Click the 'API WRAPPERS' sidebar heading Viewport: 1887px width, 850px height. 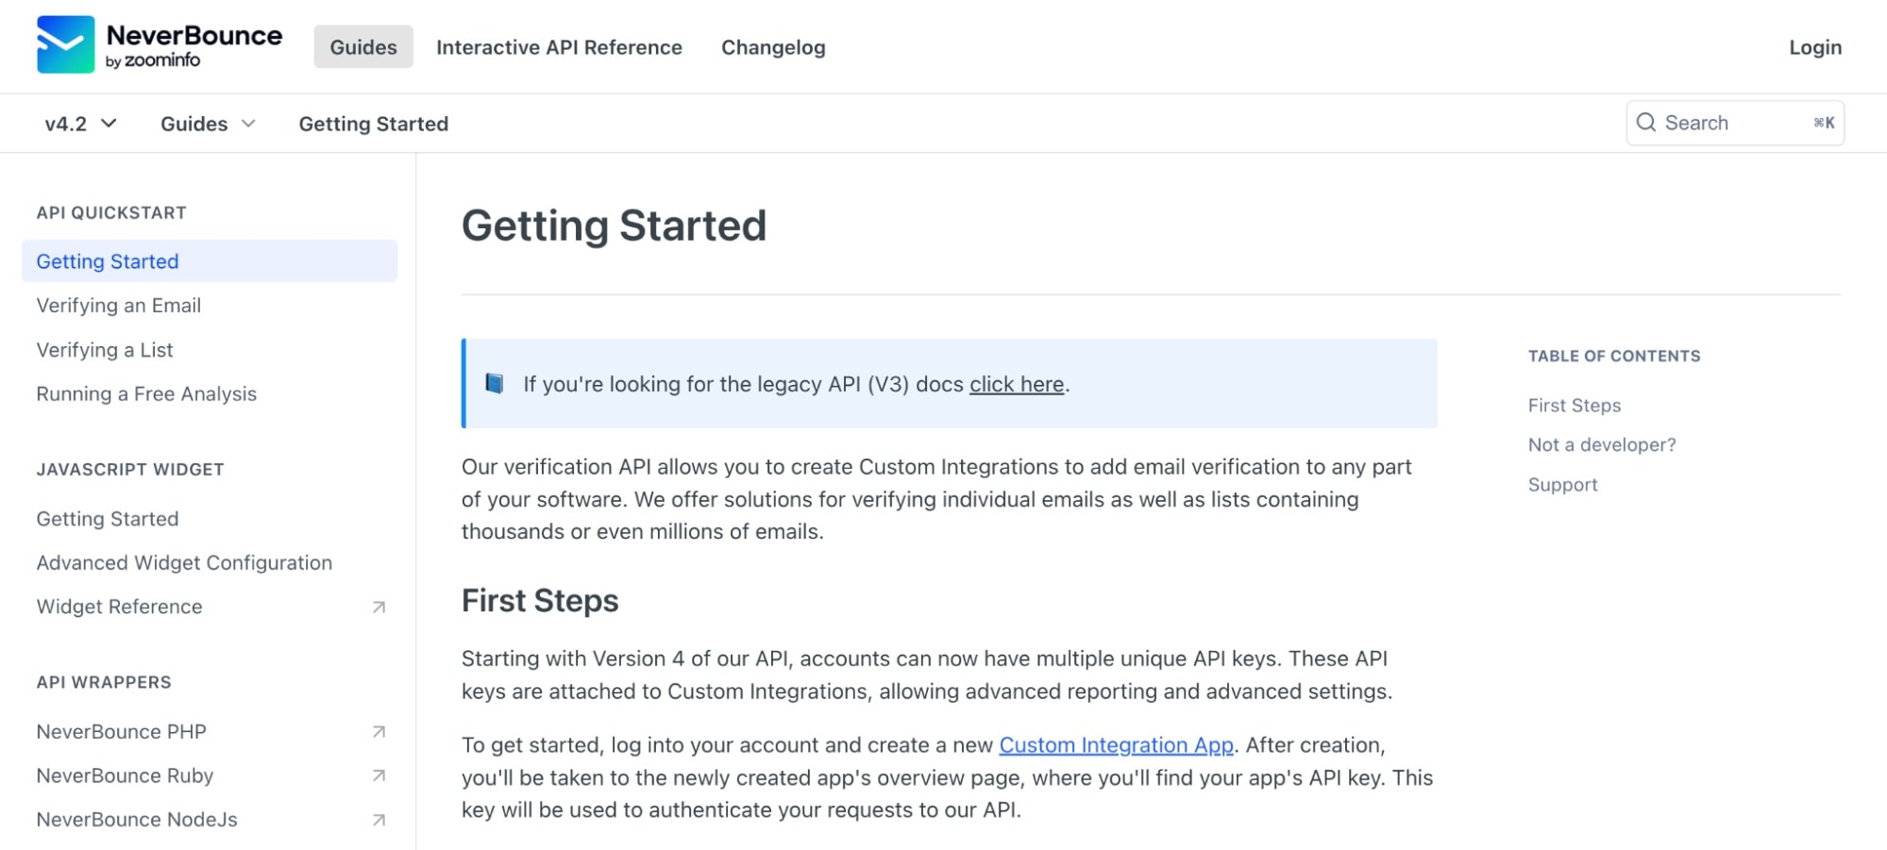pyautogui.click(x=104, y=683)
